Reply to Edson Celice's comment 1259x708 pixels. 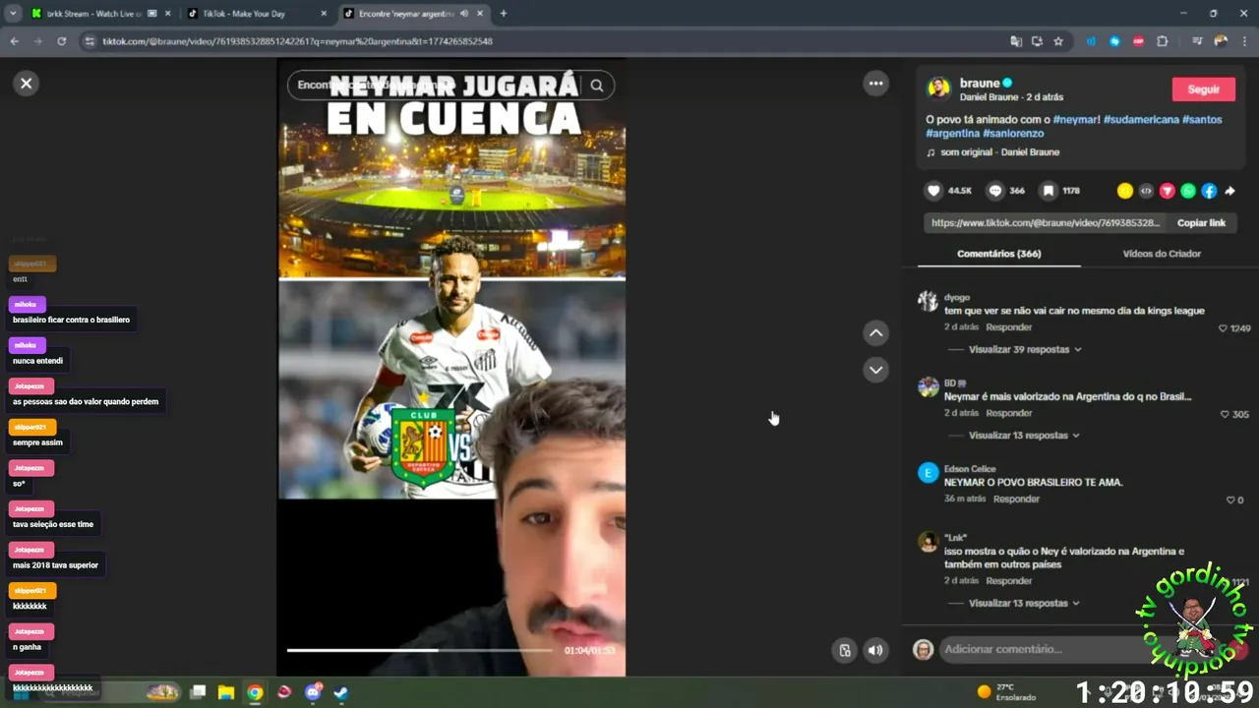(x=1016, y=500)
